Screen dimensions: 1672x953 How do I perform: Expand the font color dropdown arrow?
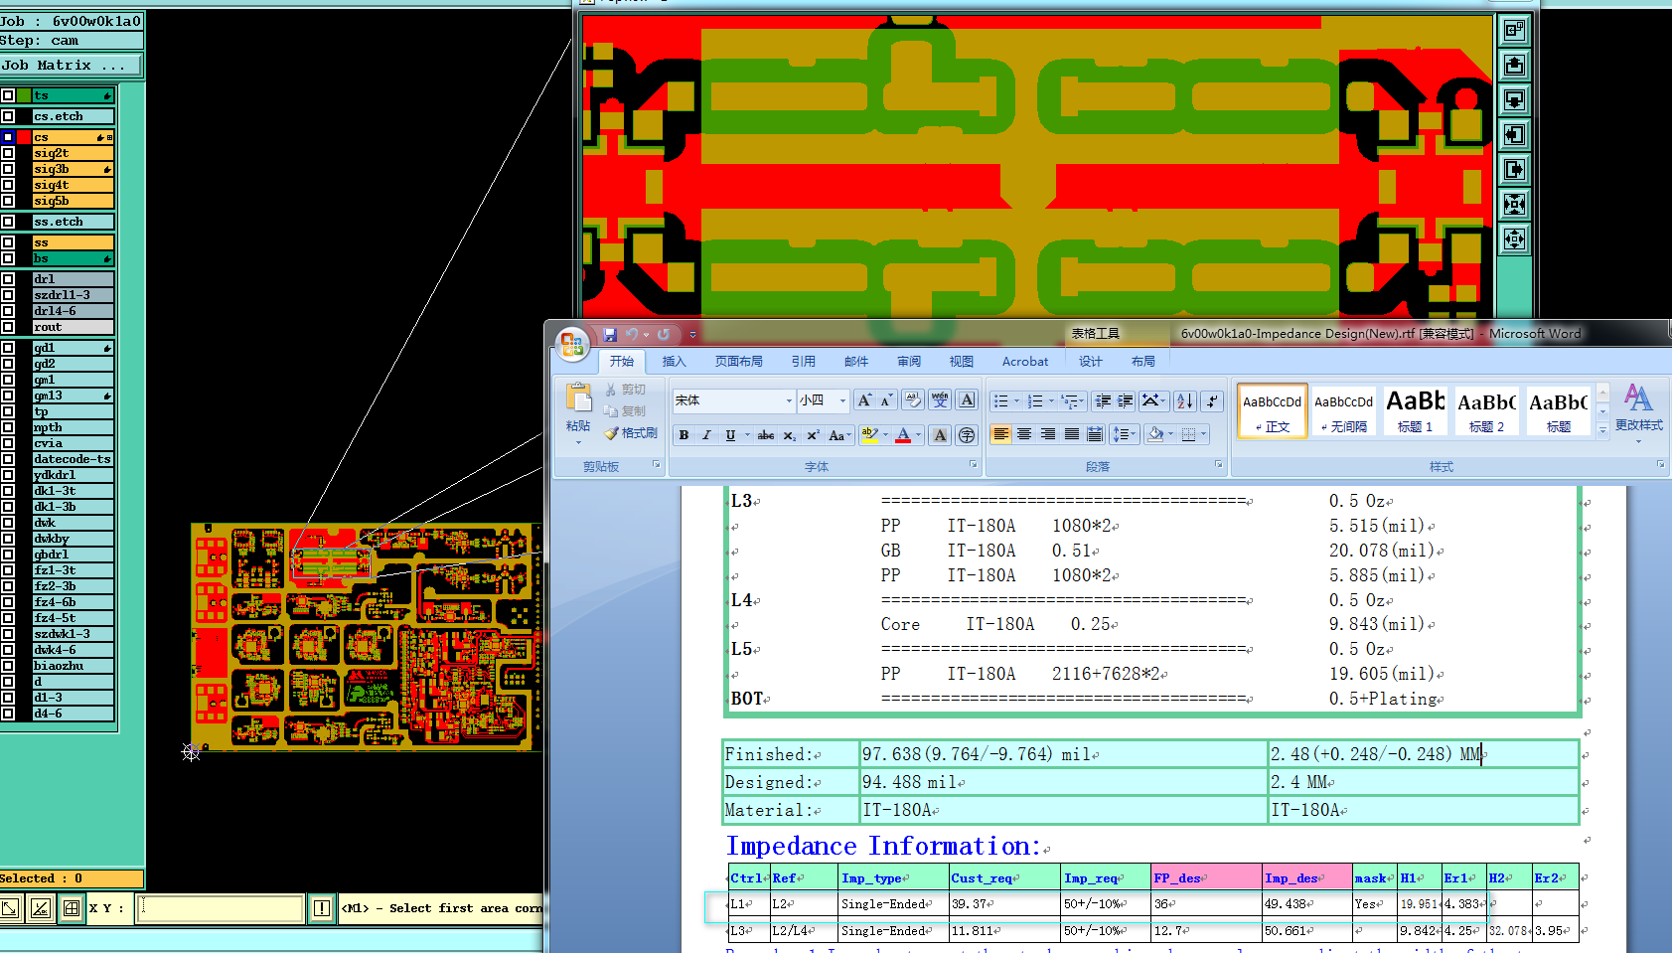tap(918, 435)
